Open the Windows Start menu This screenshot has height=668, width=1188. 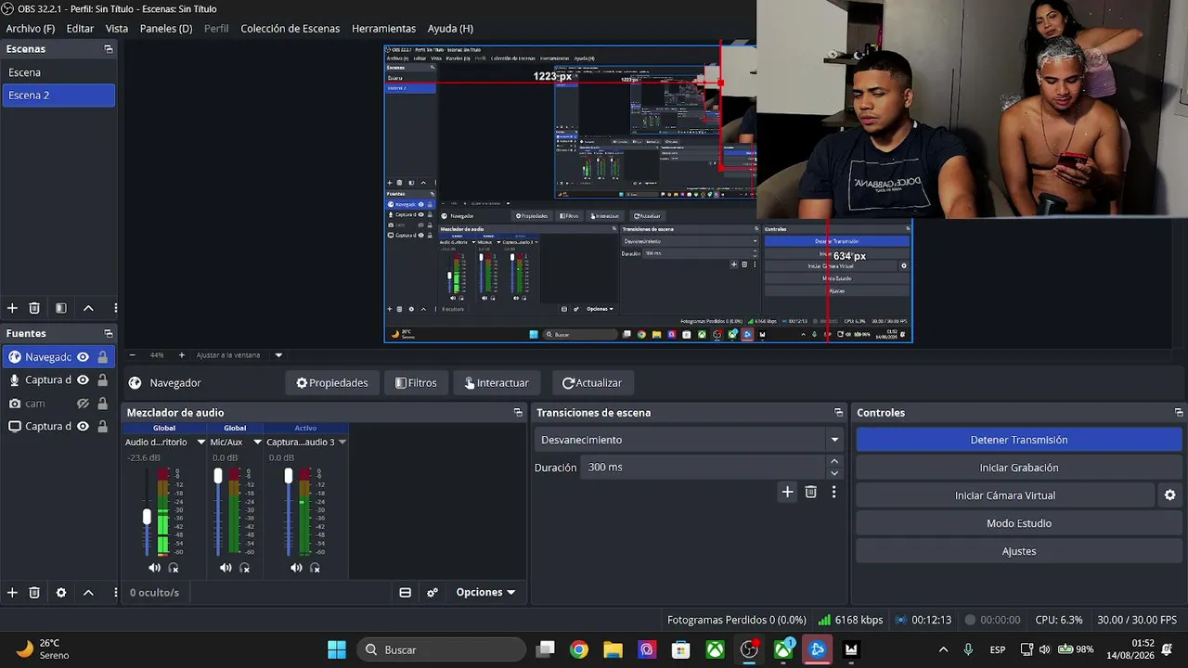[x=337, y=649]
